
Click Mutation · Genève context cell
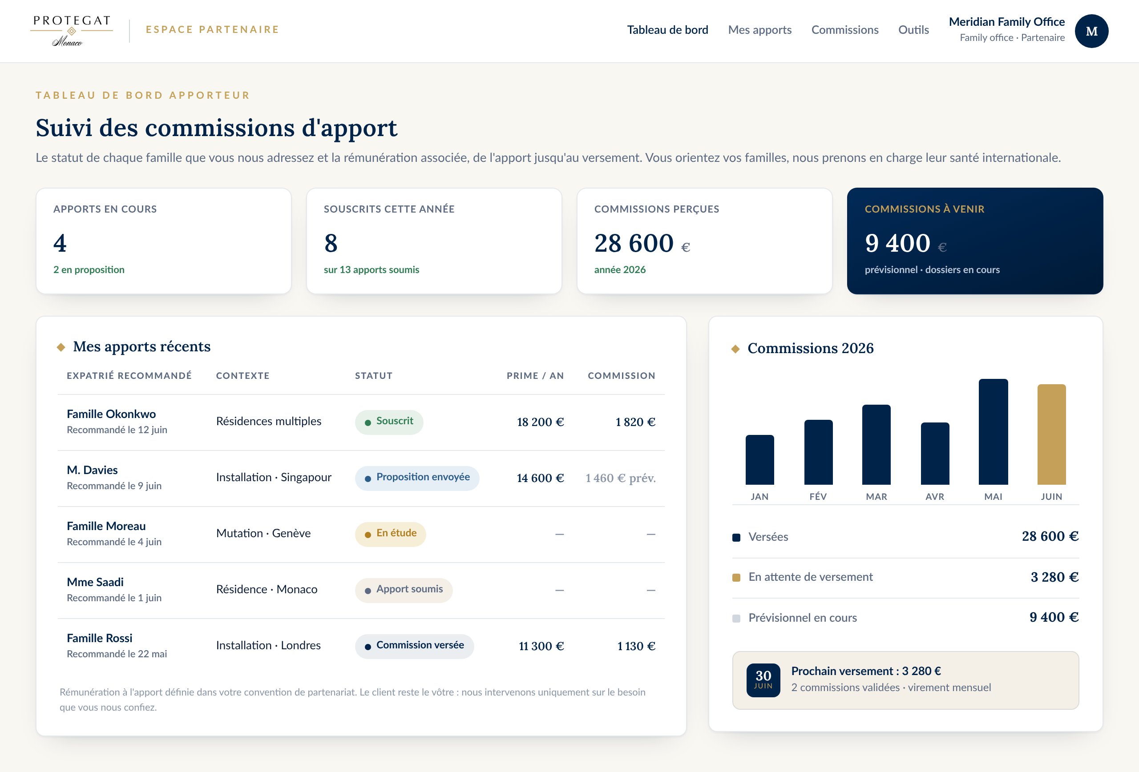(263, 534)
